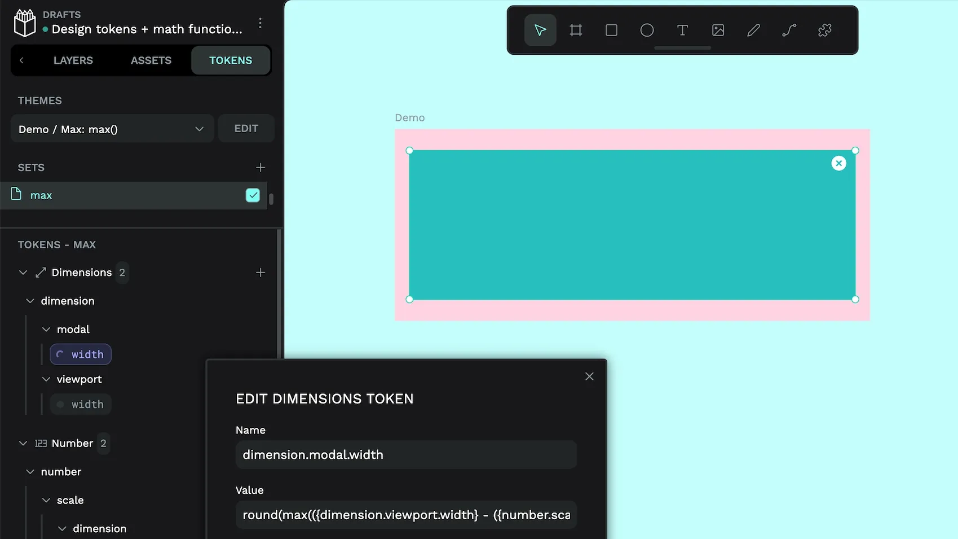Select the Path curve tool
The width and height of the screenshot is (958, 539).
[789, 30]
